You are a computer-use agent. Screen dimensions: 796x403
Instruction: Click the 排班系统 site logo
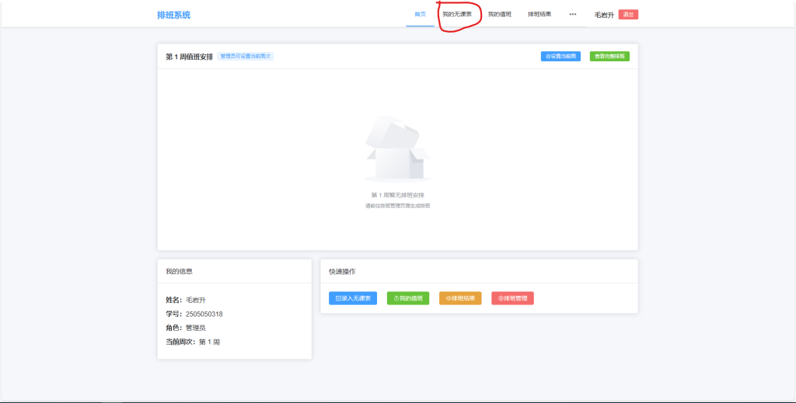click(x=173, y=15)
